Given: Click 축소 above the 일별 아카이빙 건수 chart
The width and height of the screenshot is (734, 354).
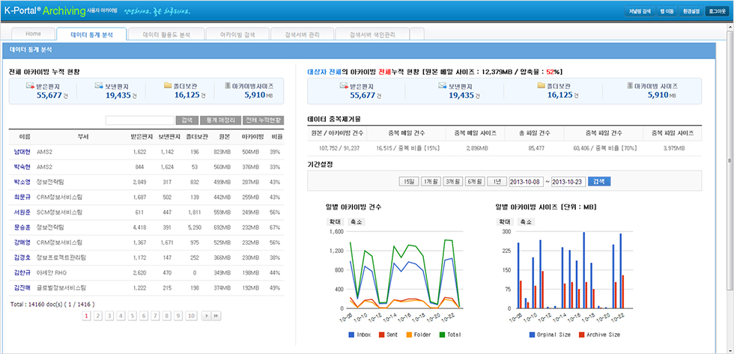Looking at the screenshot, I should [356, 222].
